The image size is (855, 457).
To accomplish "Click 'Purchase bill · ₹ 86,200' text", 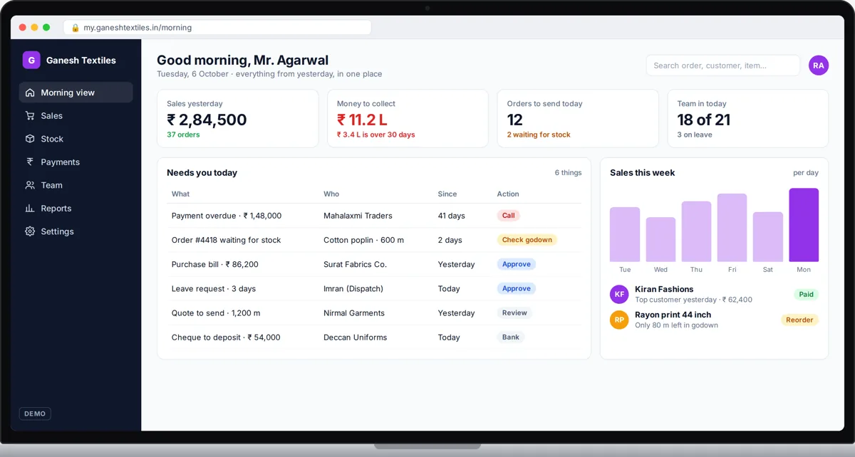I will click(215, 264).
